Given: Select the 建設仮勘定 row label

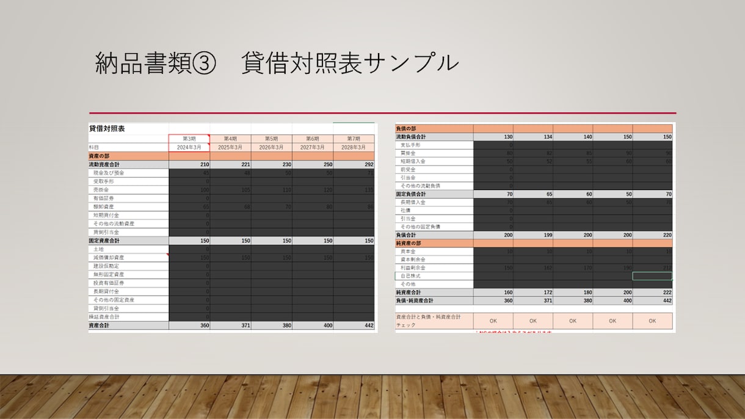Looking at the screenshot, I should (x=129, y=266).
